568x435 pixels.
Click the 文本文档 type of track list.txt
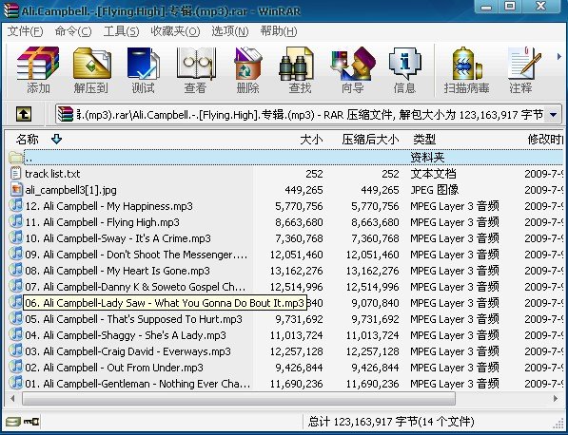point(433,174)
